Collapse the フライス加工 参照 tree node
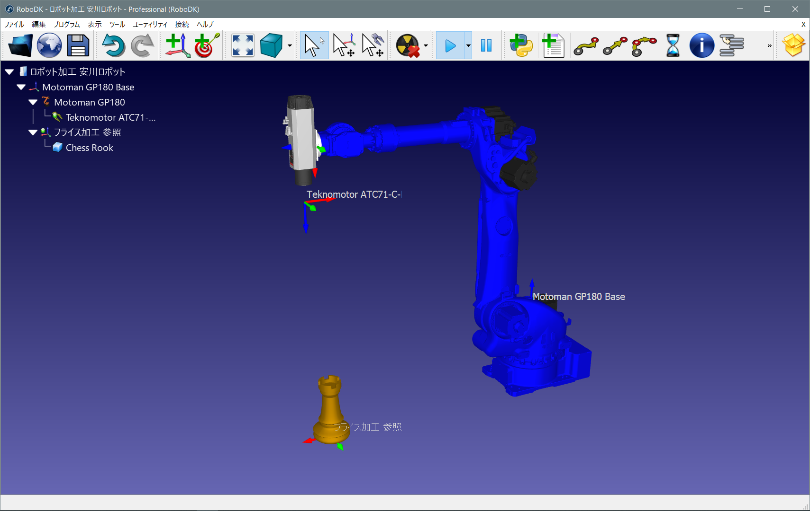The height and width of the screenshot is (511, 810). [33, 132]
